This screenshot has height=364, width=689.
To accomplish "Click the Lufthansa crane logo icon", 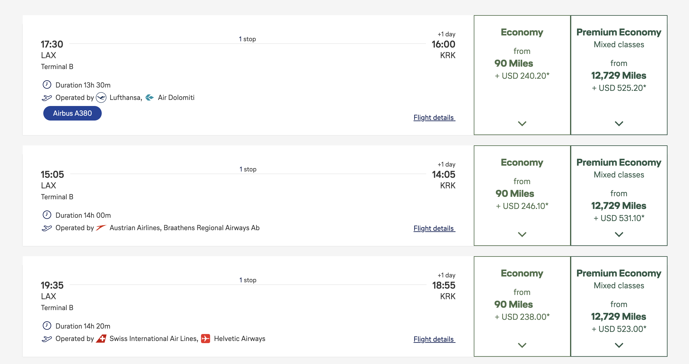I will [x=101, y=98].
